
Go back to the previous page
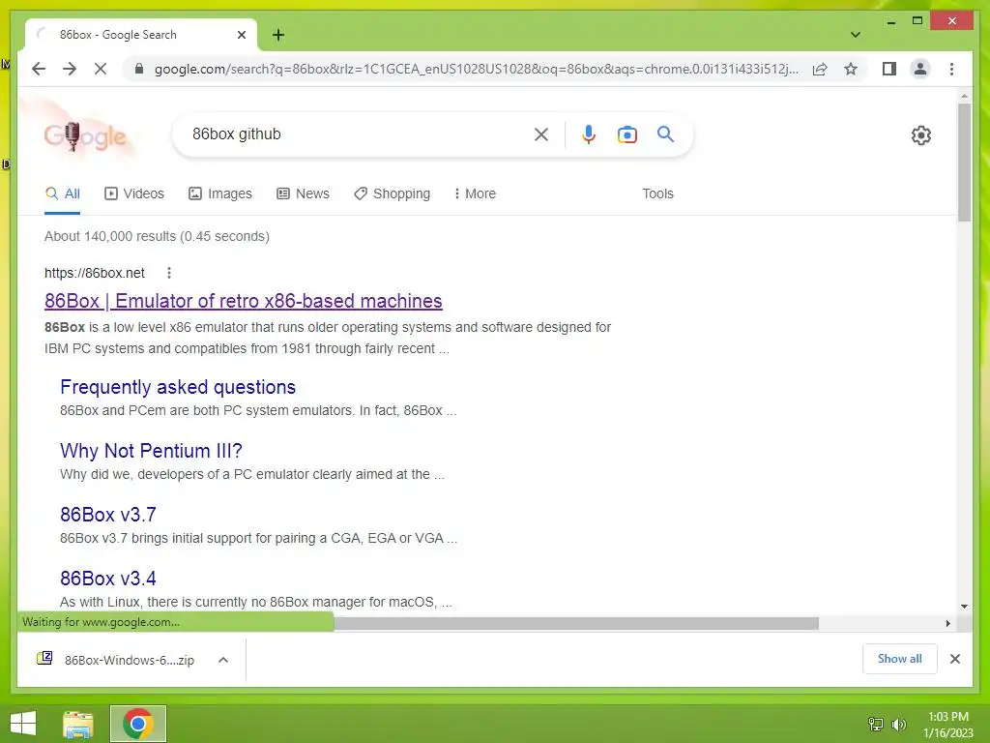click(x=39, y=69)
